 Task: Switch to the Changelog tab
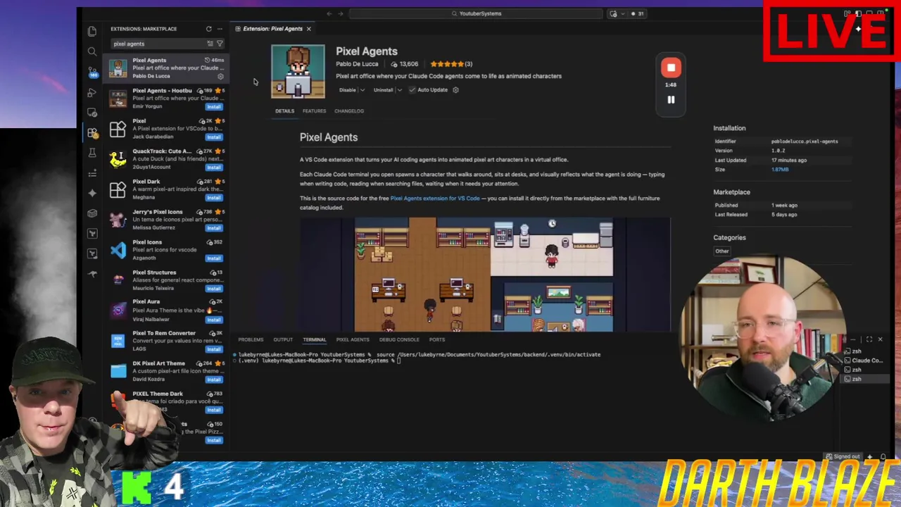tap(349, 111)
